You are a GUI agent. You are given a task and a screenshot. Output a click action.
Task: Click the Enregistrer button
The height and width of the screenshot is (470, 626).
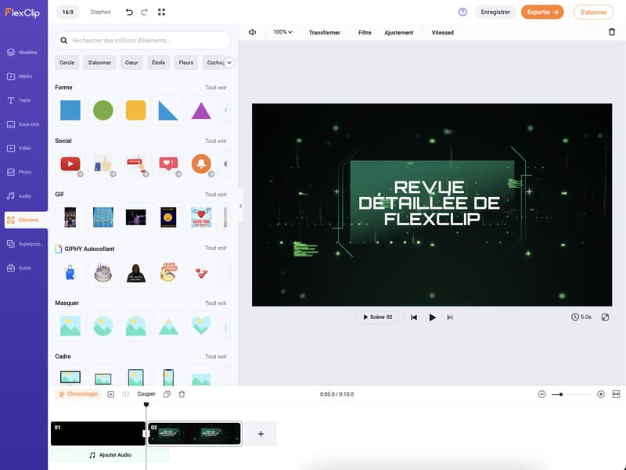[495, 12]
